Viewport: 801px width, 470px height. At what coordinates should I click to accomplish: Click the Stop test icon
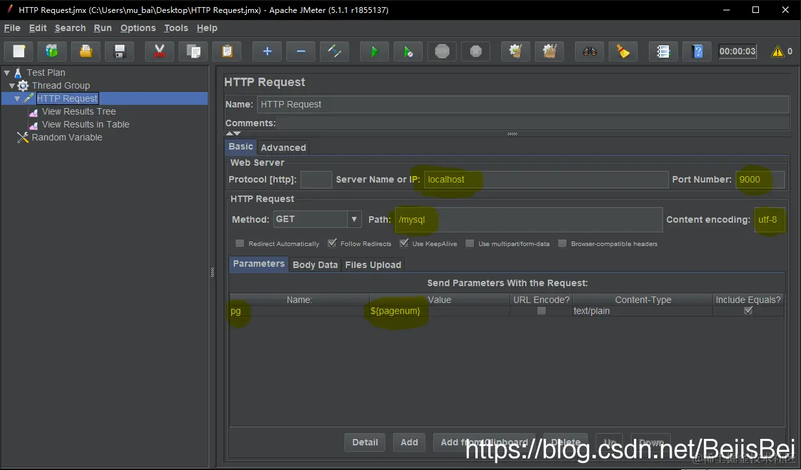tap(442, 51)
